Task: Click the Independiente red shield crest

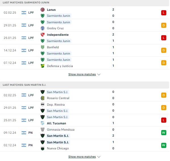Action: (43, 35)
